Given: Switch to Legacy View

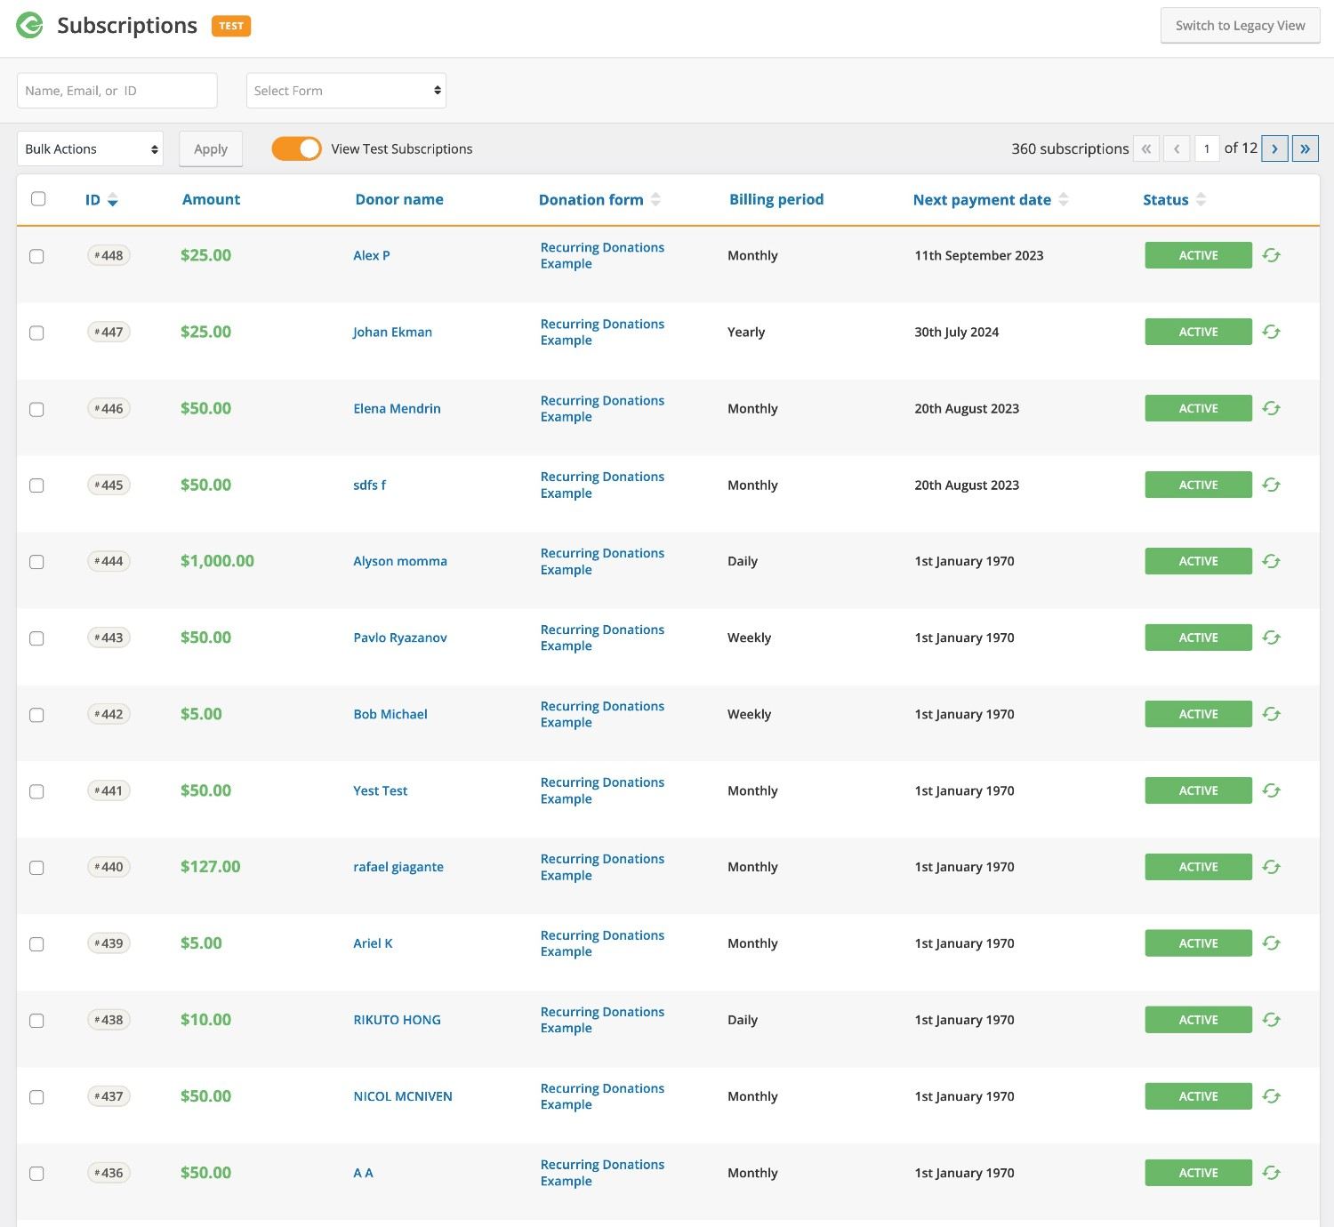Looking at the screenshot, I should [1240, 26].
